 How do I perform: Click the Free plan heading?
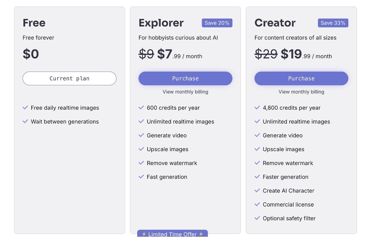pos(34,23)
